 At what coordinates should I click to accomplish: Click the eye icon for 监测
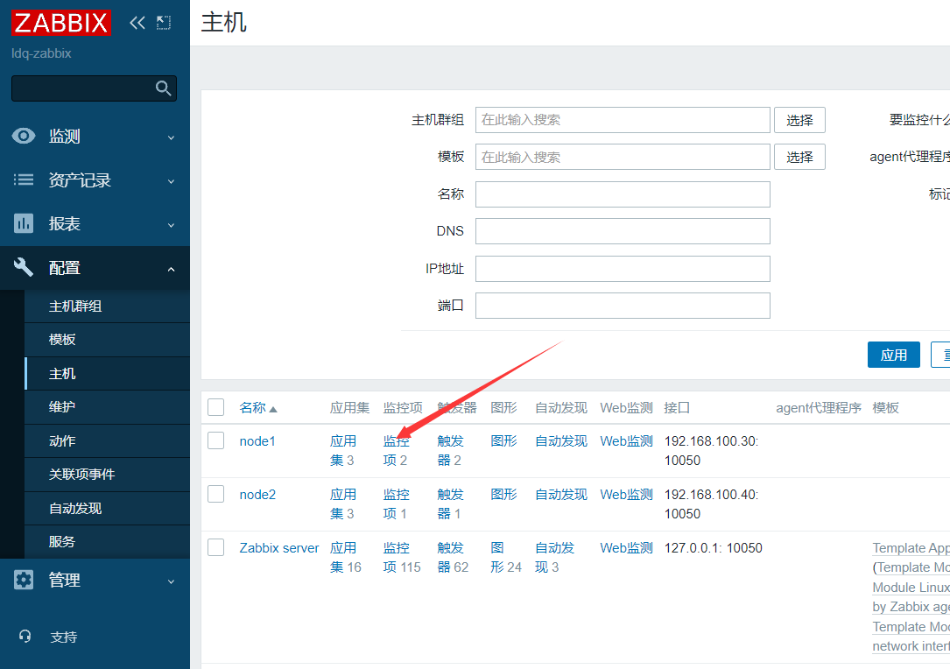pyautogui.click(x=24, y=137)
